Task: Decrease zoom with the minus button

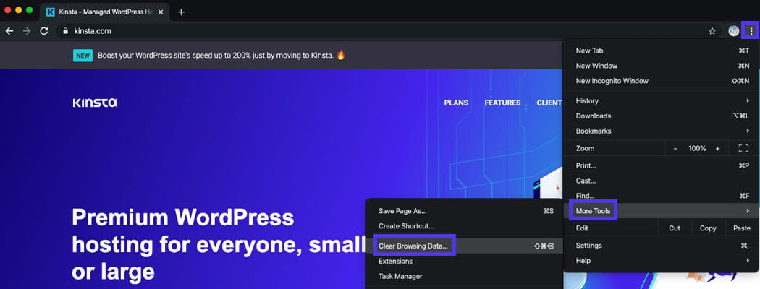Action: click(x=675, y=148)
